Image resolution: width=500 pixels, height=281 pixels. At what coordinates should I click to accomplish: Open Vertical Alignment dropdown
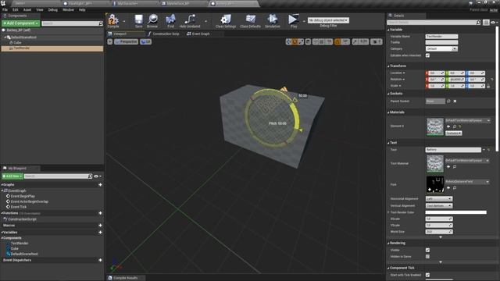point(439,206)
